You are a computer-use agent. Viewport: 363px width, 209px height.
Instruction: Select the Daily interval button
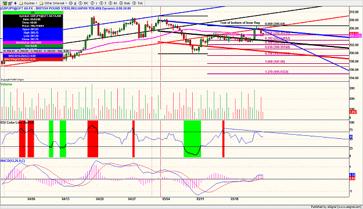(x=125, y=3)
